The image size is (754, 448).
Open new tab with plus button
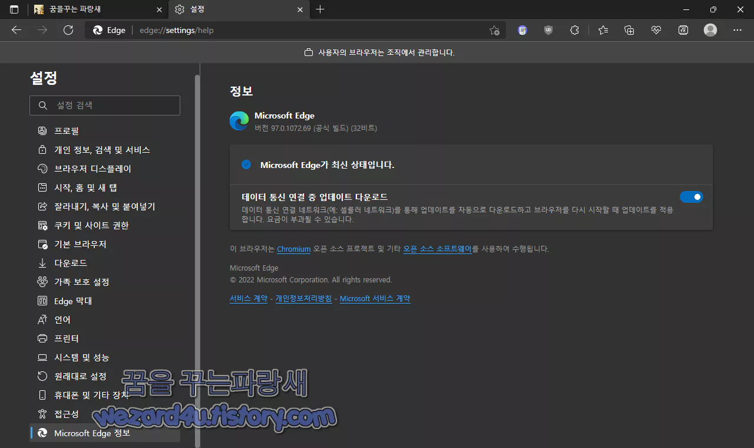click(x=320, y=9)
